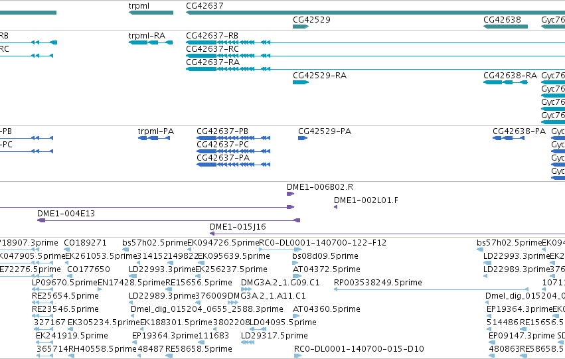Click the DME1-006B02.R clone label

coord(320,187)
